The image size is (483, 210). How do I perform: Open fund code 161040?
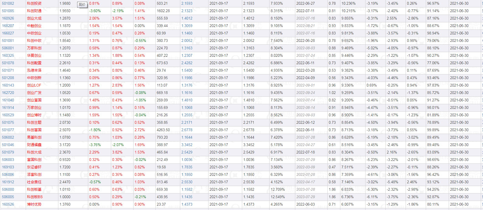(x=8, y=100)
